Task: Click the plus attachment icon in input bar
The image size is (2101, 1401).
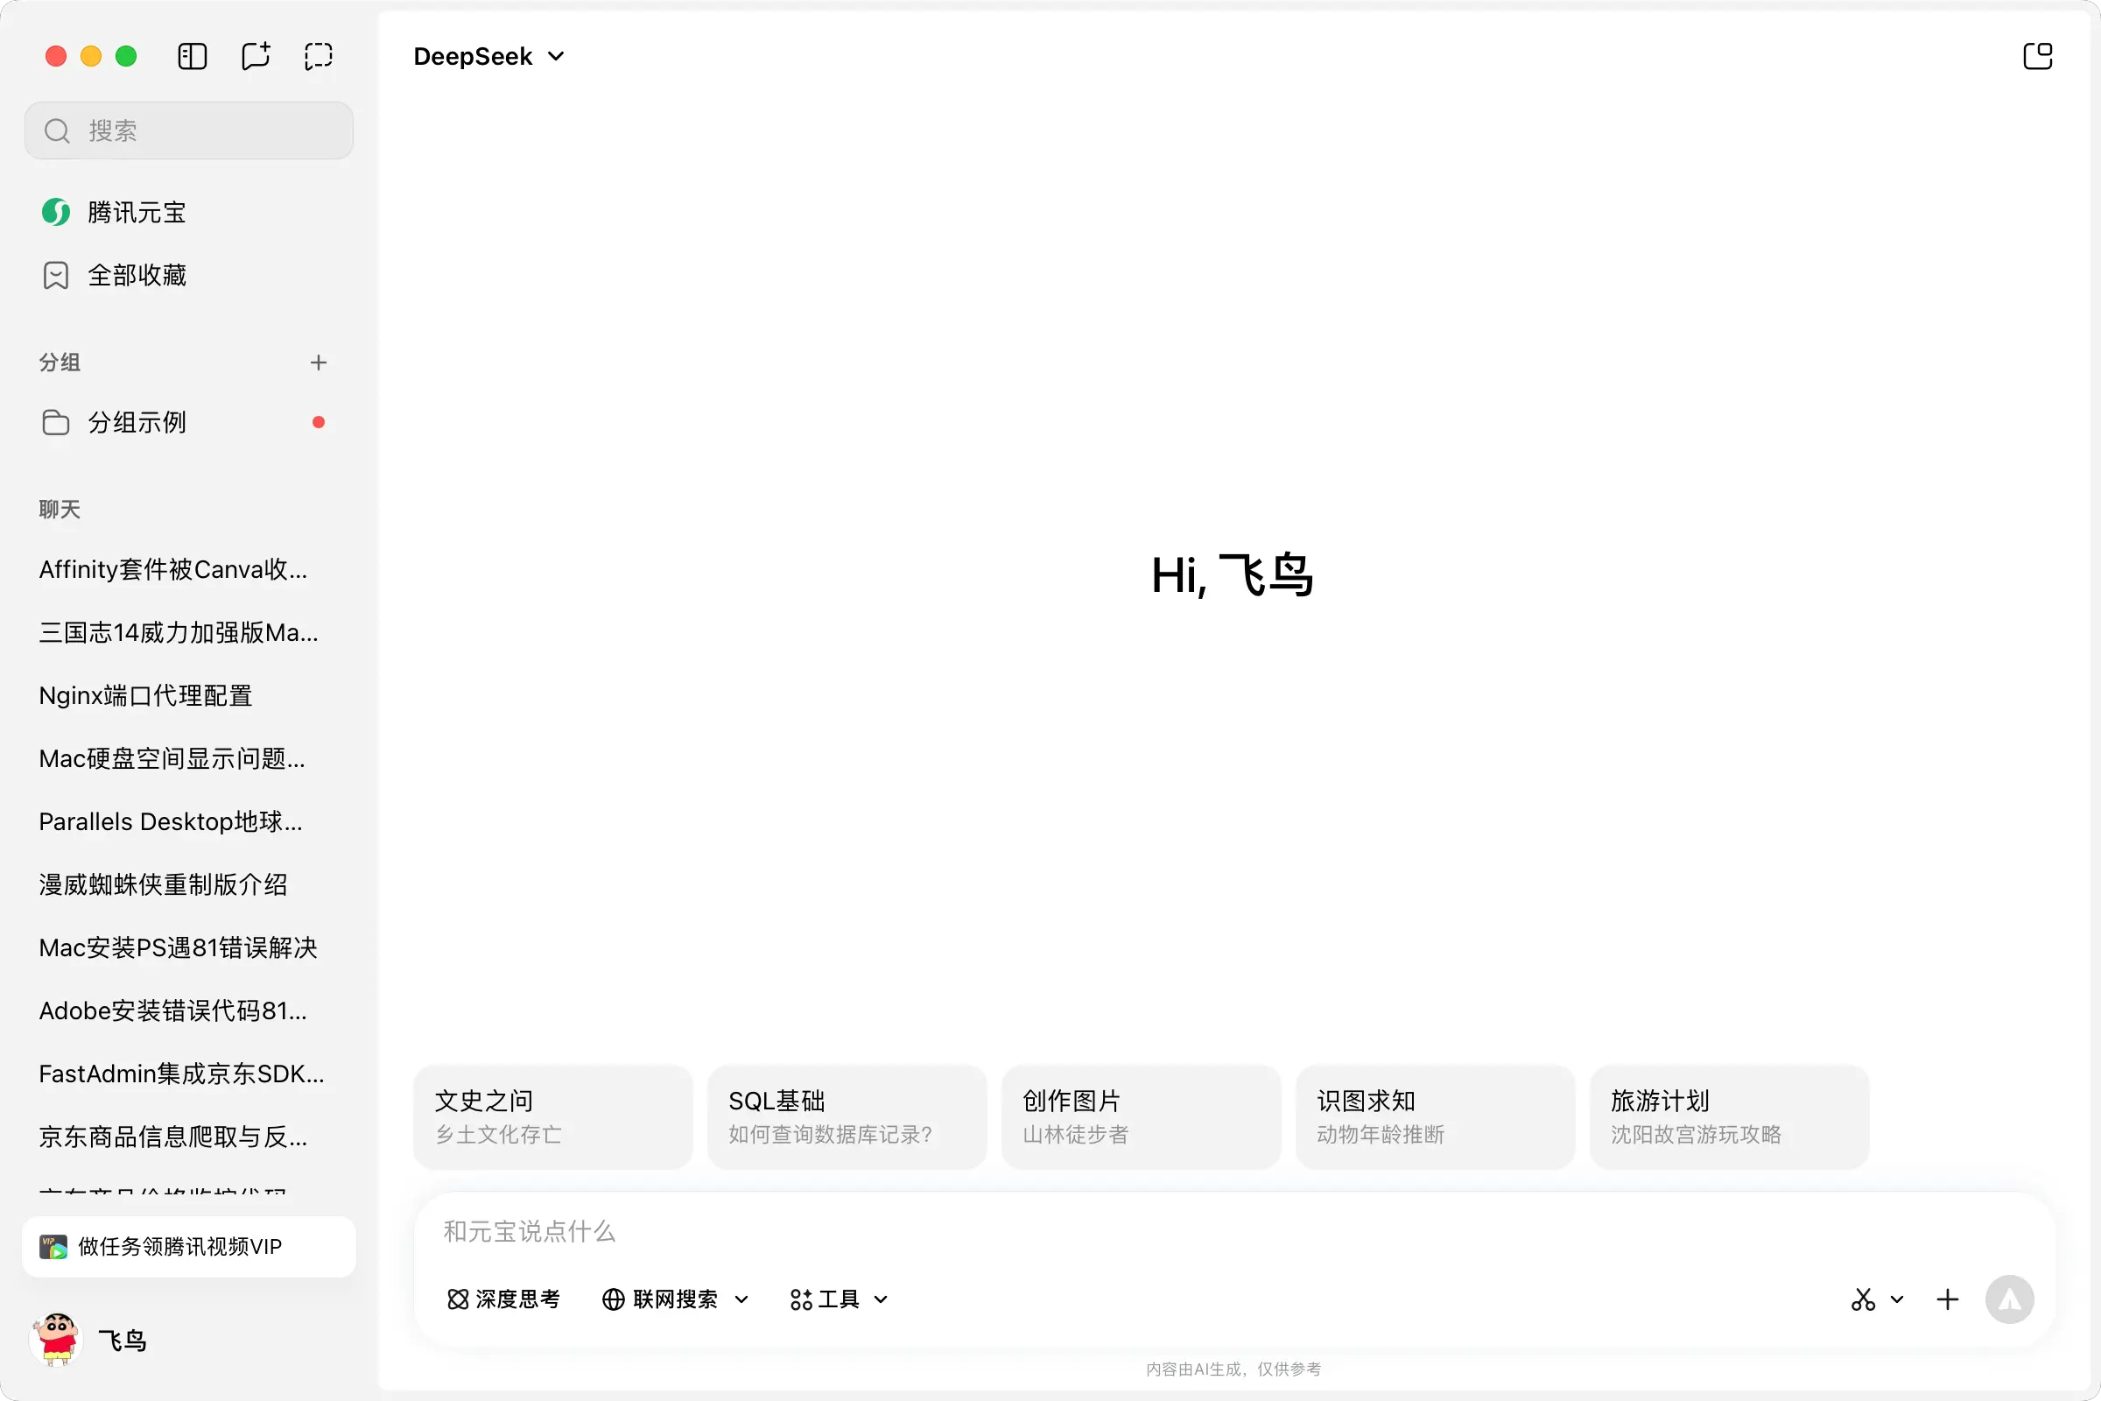Action: click(x=1947, y=1299)
